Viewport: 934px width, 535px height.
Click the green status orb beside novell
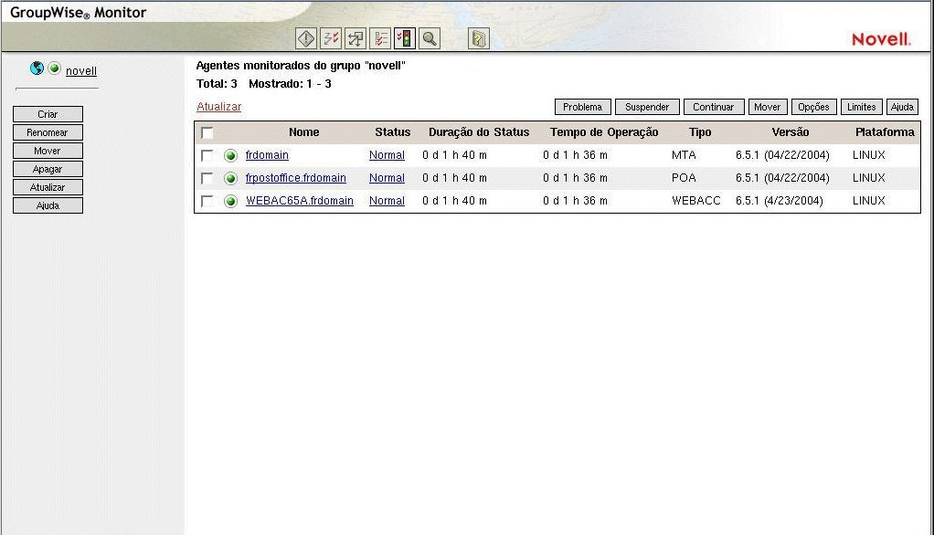[x=54, y=68]
